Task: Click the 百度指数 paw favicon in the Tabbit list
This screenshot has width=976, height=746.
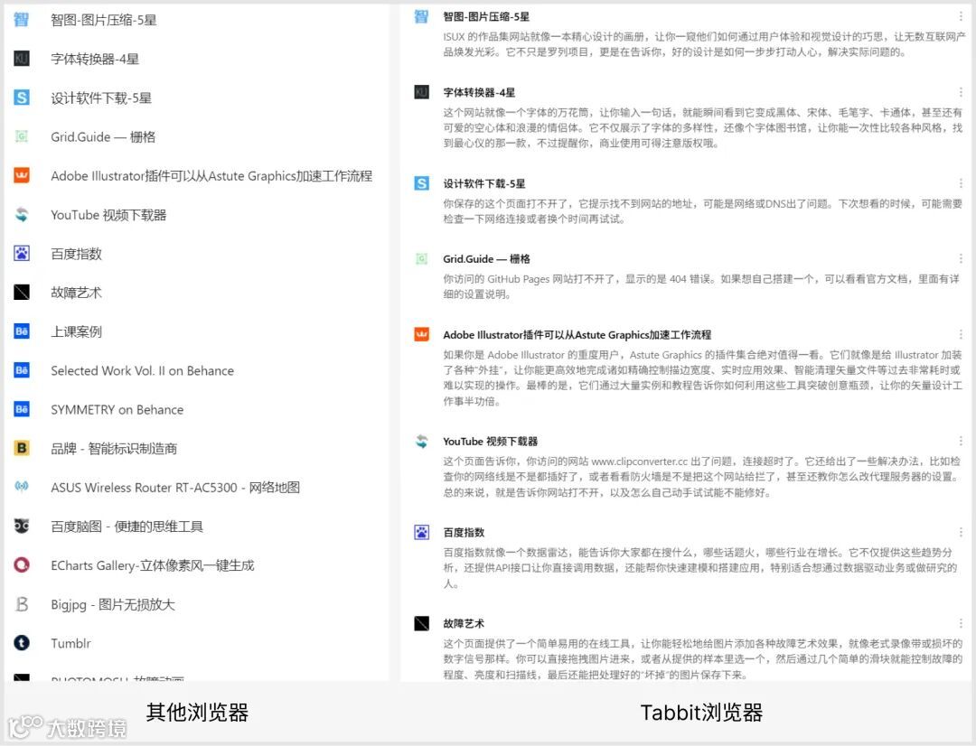Action: pyautogui.click(x=421, y=532)
